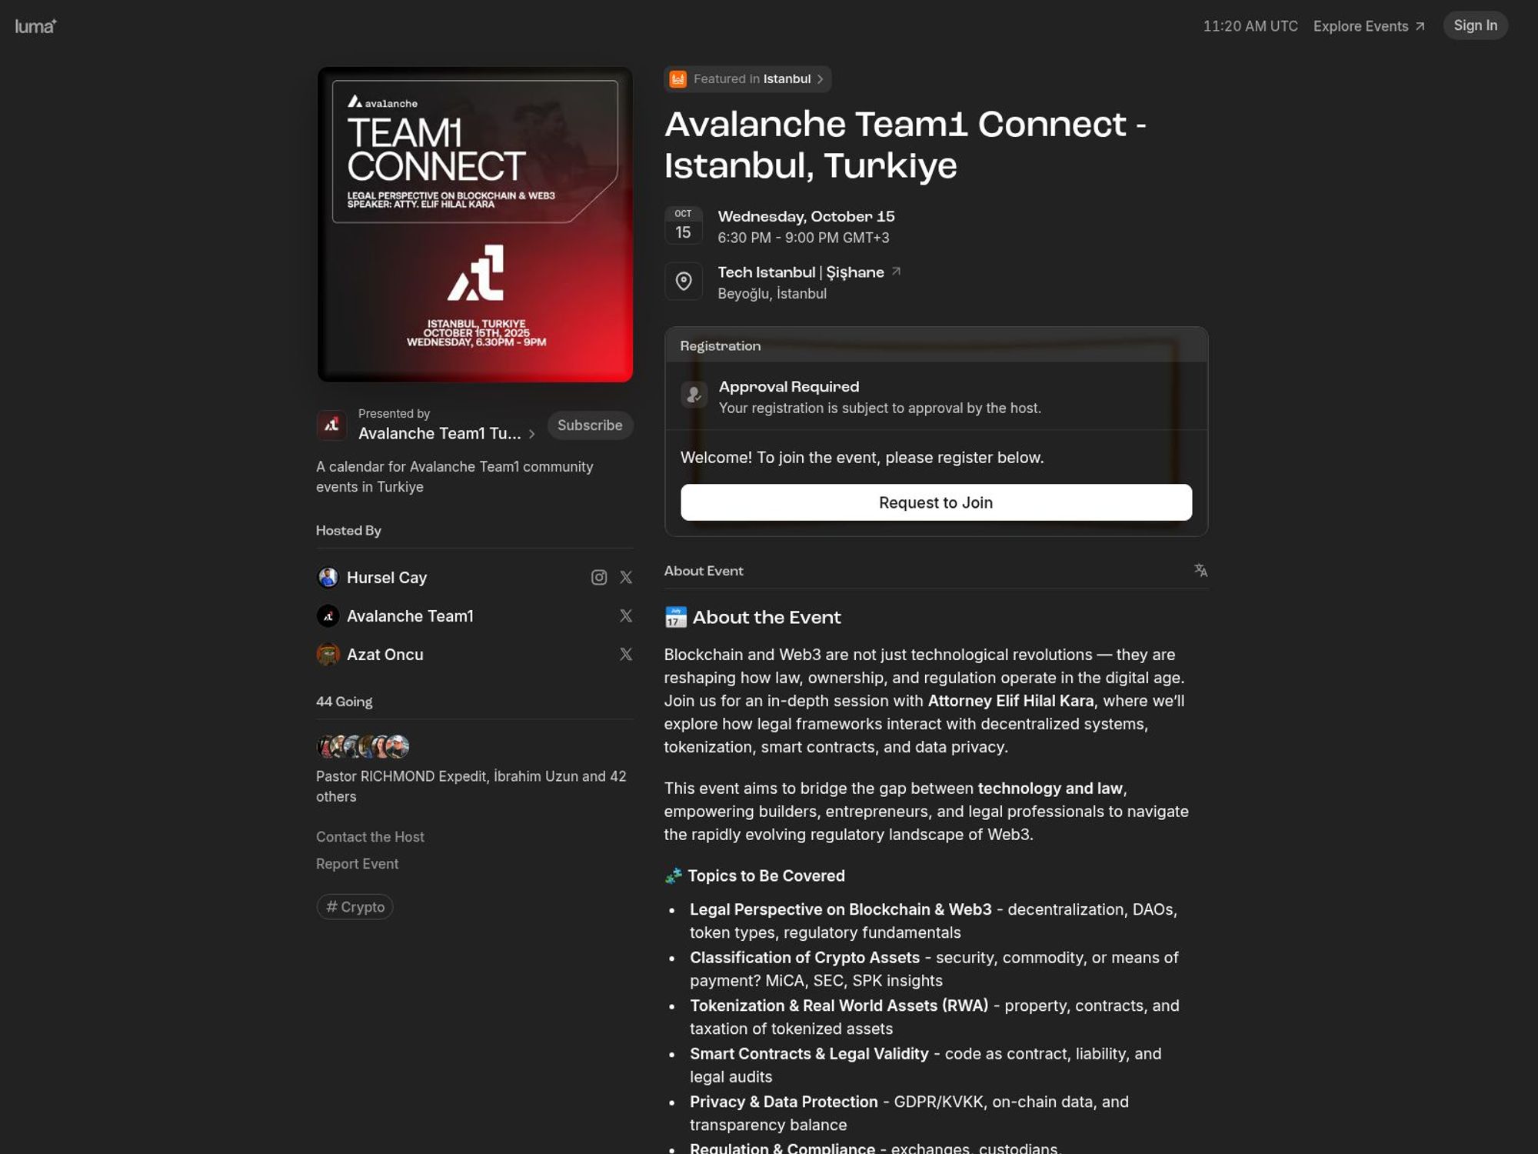Screen dimensions: 1538x1154
Task: Click the Luma logo
Action: pyautogui.click(x=35, y=26)
